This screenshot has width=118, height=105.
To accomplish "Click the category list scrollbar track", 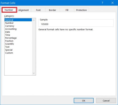I will [34, 47].
